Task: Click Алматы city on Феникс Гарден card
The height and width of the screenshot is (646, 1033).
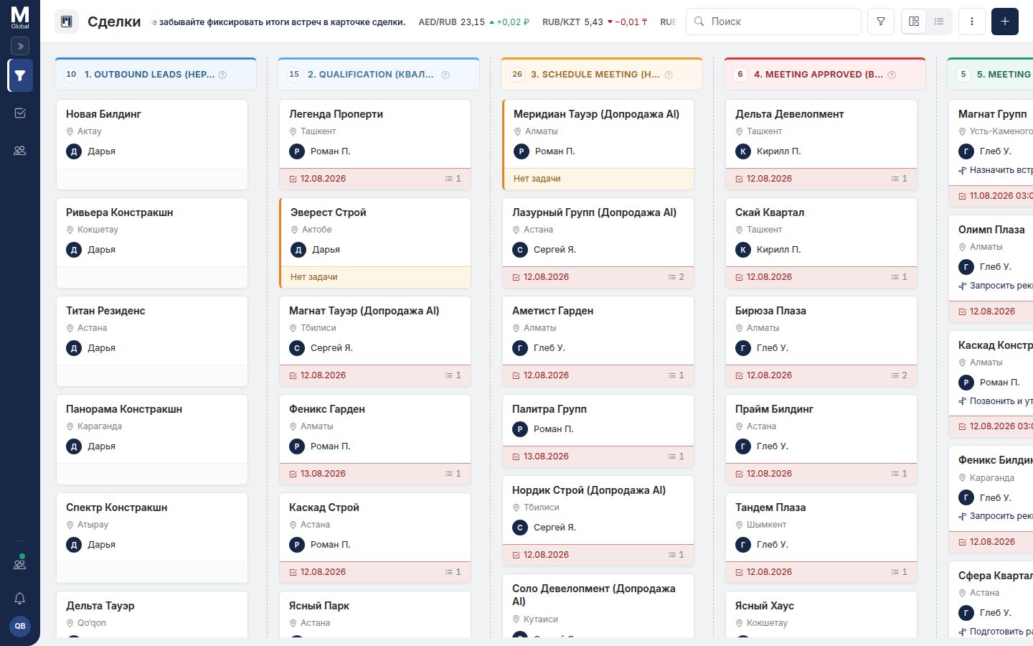Action: (317, 426)
